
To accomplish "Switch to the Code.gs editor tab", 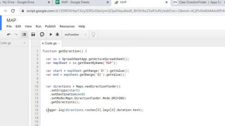I will [x=51, y=43].
